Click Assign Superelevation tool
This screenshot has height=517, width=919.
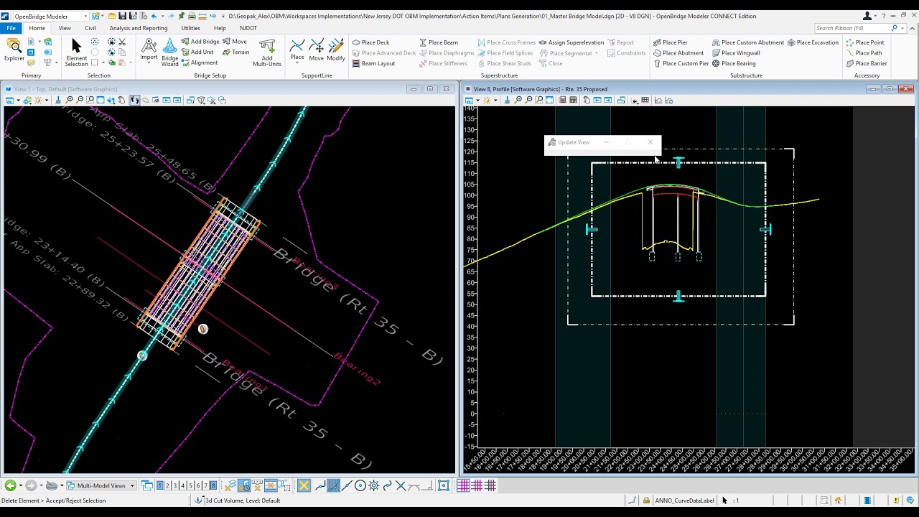[572, 42]
